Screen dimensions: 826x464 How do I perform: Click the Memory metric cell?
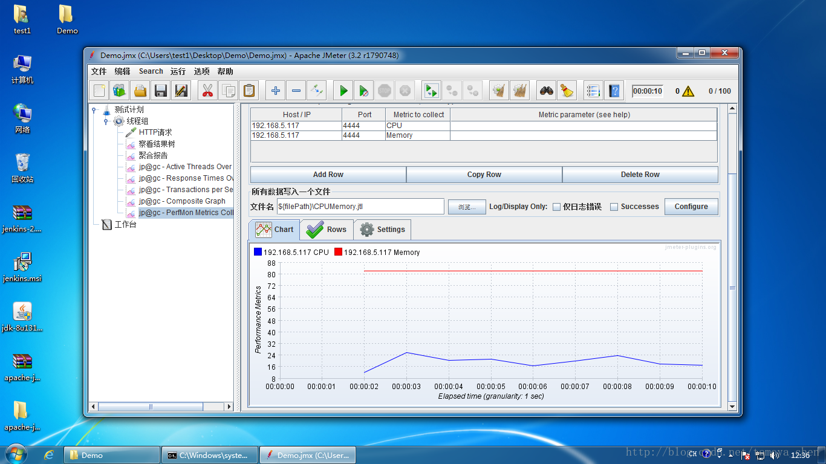point(418,135)
